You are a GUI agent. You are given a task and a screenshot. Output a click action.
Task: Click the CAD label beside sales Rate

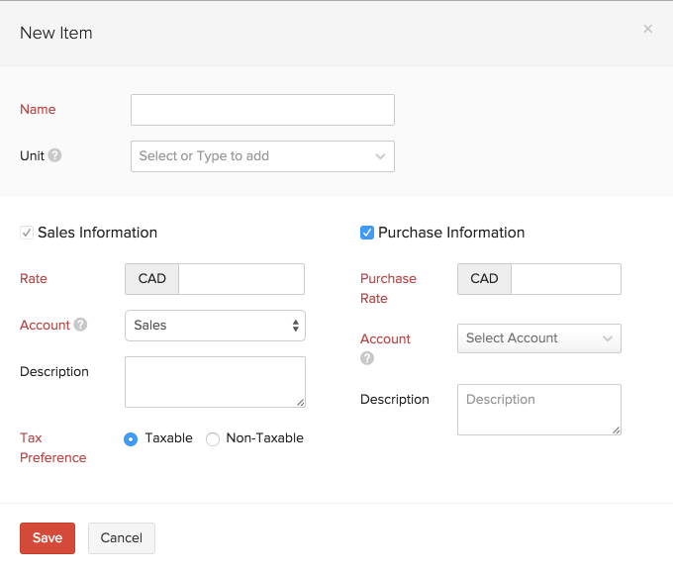tap(152, 279)
